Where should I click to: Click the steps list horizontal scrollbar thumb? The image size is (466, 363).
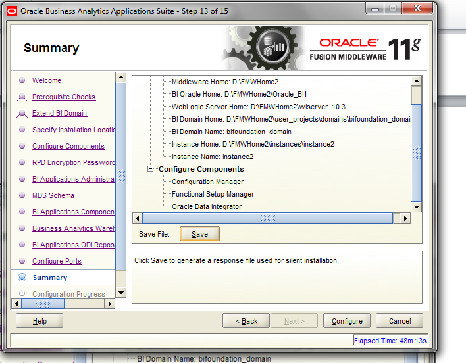[43, 304]
